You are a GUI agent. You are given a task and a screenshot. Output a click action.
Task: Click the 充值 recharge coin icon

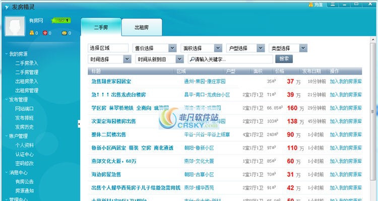click(x=311, y=5)
